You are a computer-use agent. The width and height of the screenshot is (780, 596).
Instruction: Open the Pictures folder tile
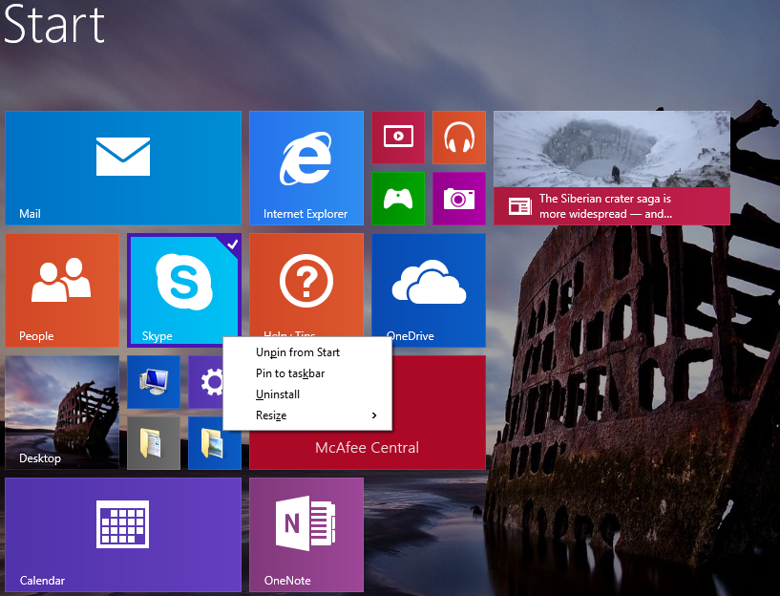pyautogui.click(x=215, y=443)
